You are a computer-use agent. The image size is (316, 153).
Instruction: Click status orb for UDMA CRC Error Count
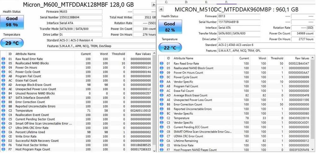(161, 136)
